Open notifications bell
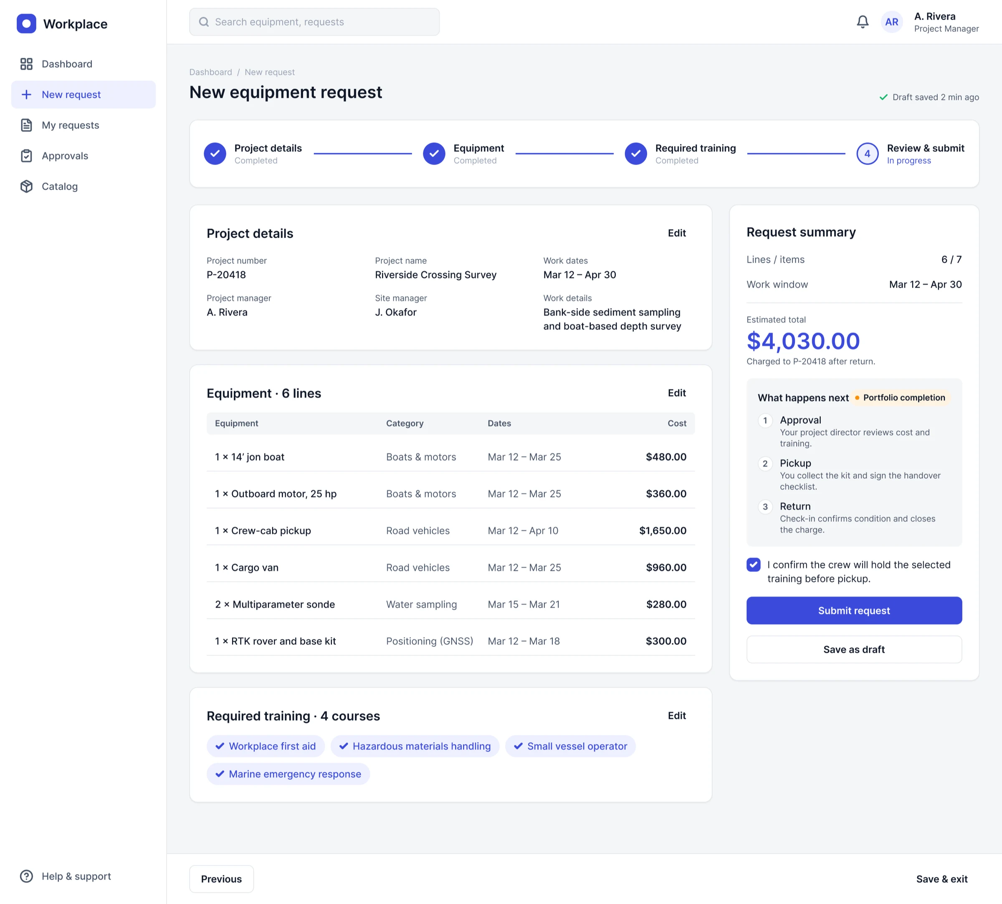Screen dimensions: 1002x904 point(863,22)
